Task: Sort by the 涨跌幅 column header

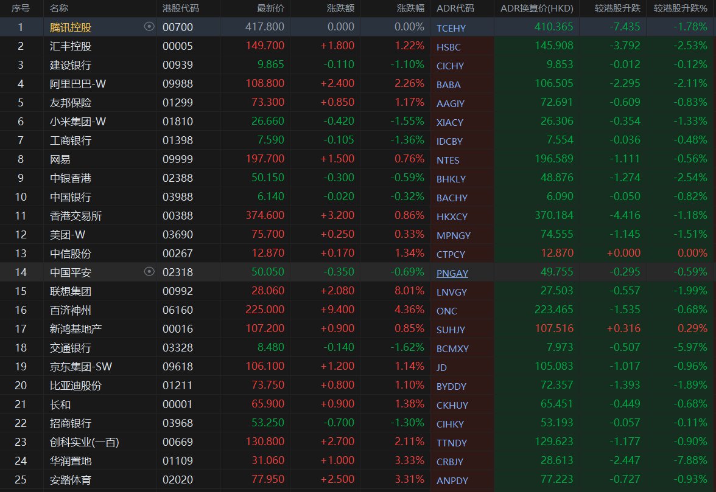Action: (x=410, y=8)
